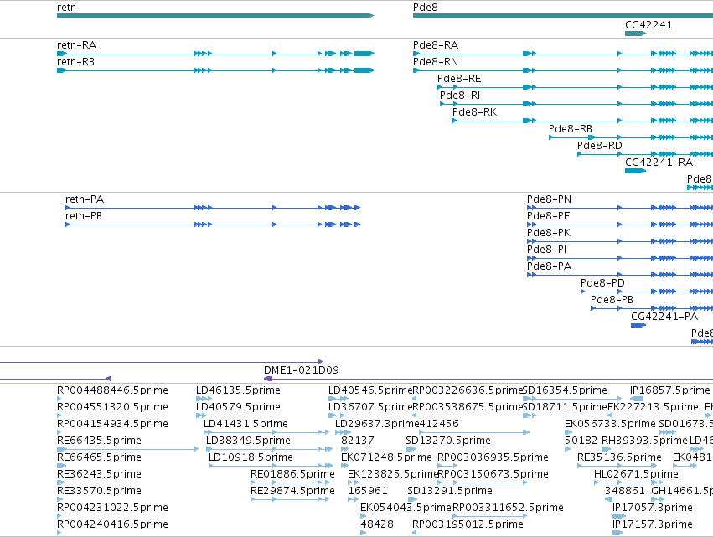
Task: Select the EK056733.5prime EST label
Action: (x=610, y=424)
